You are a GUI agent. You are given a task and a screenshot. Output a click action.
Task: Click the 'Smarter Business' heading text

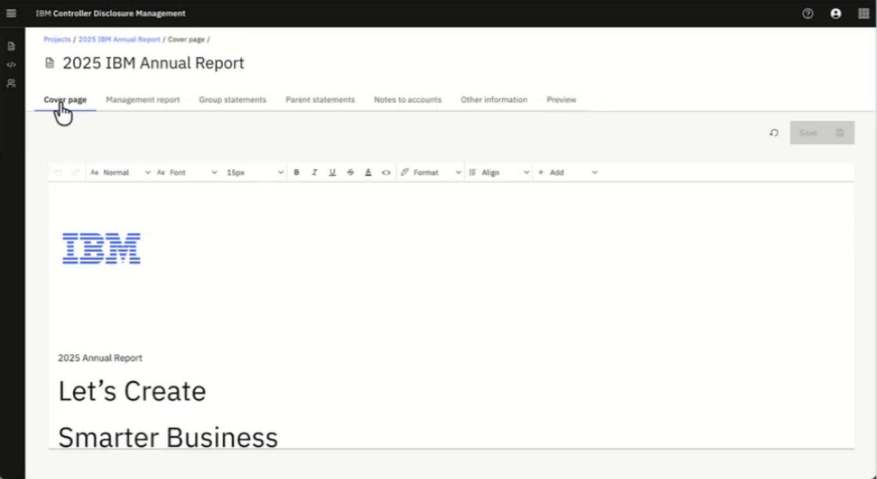point(168,437)
